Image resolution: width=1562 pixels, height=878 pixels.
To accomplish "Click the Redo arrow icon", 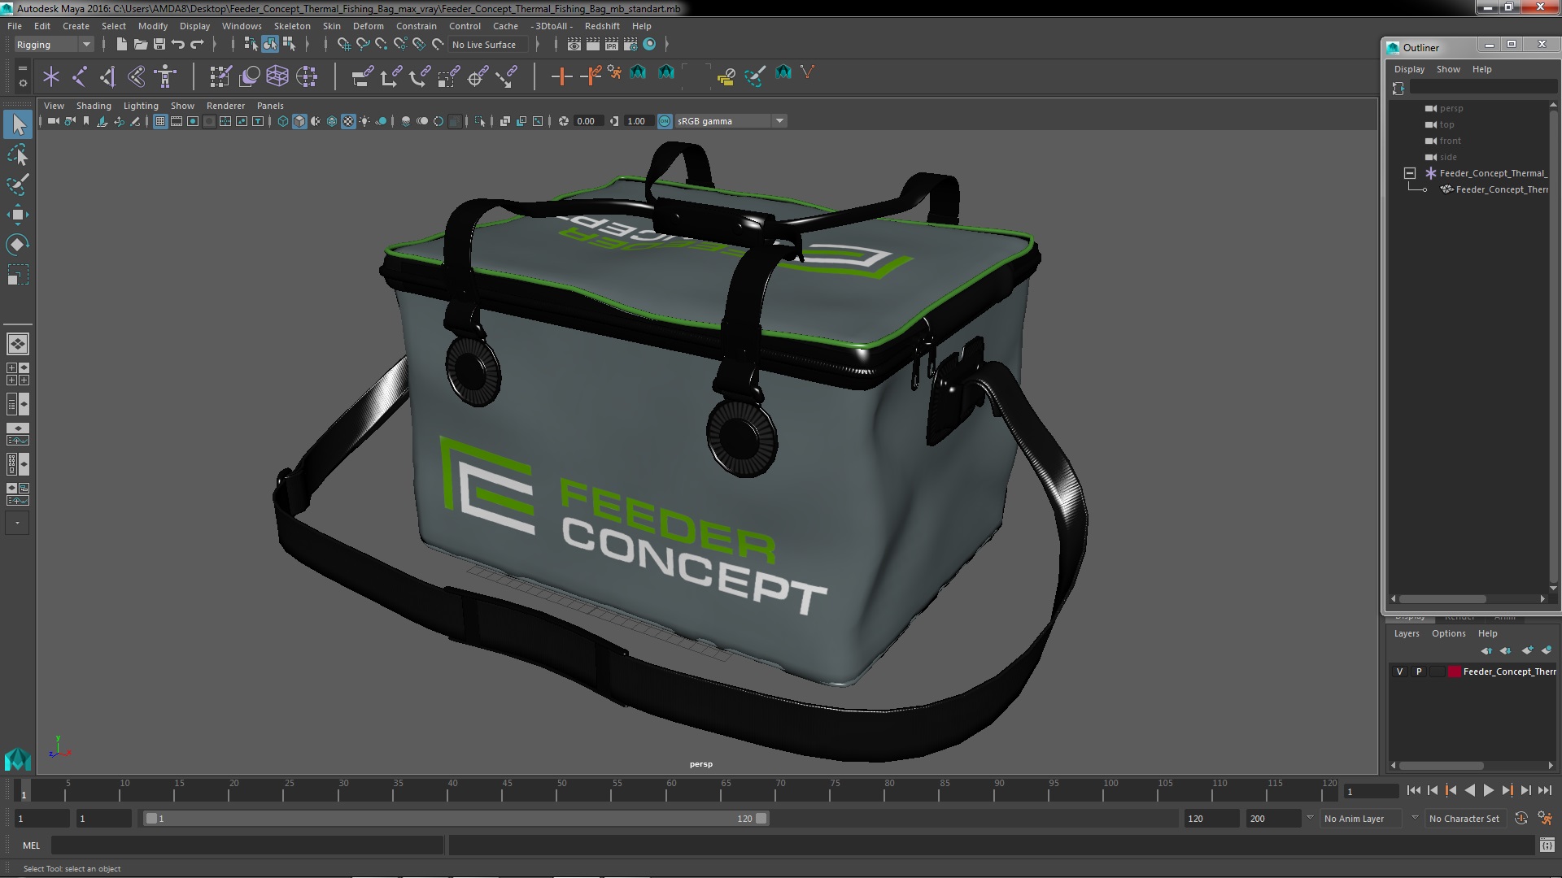I will 197,45.
